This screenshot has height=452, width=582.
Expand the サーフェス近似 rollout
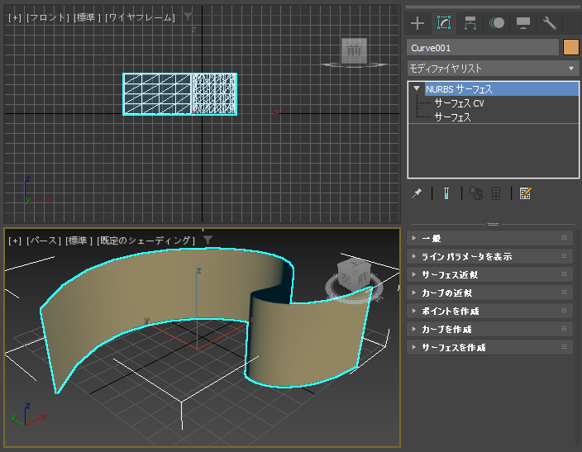(489, 274)
